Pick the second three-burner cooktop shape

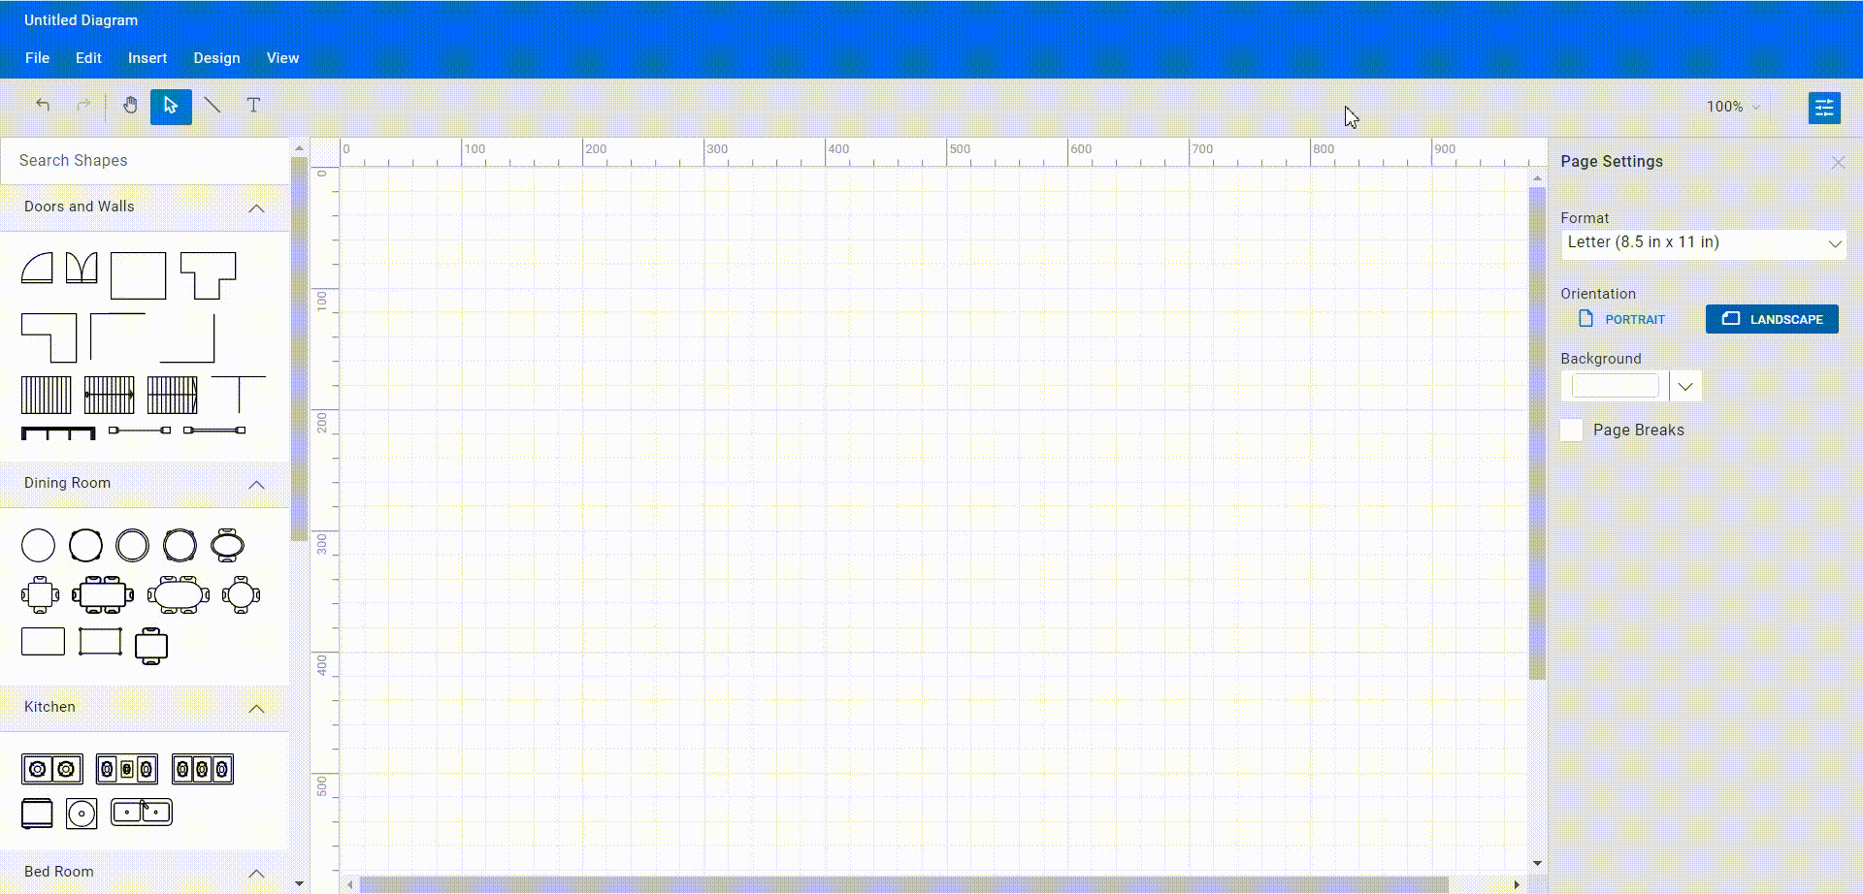203,769
